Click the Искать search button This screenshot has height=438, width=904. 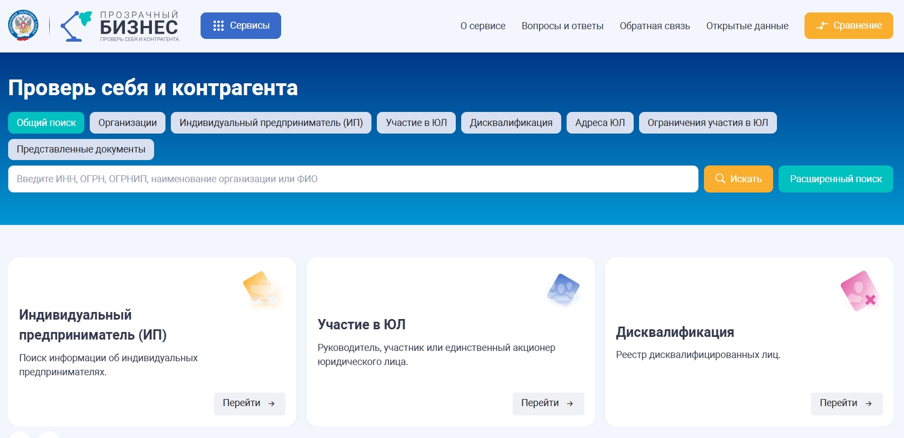(739, 179)
